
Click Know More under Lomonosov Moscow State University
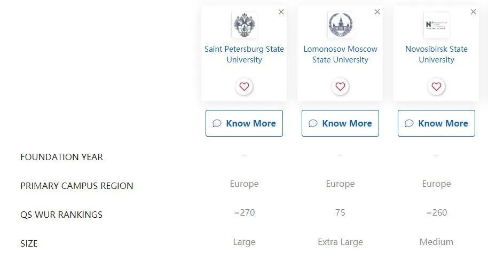pos(340,123)
